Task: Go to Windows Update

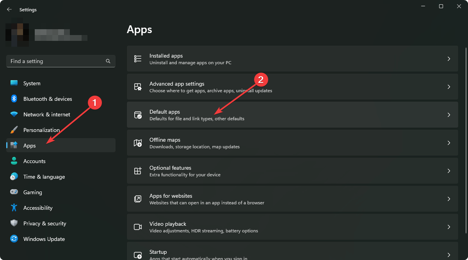Action: [61, 239]
